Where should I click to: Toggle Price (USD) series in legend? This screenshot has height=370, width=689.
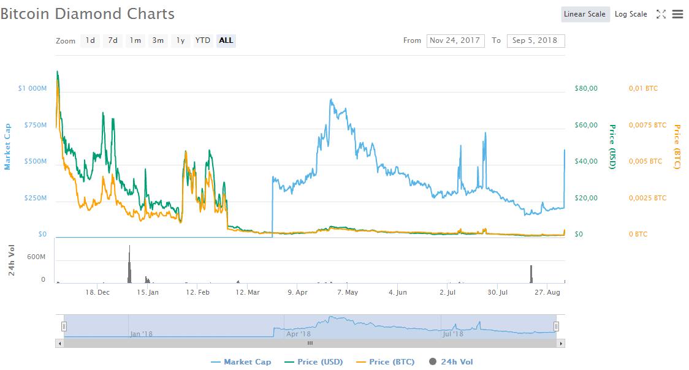pyautogui.click(x=313, y=361)
